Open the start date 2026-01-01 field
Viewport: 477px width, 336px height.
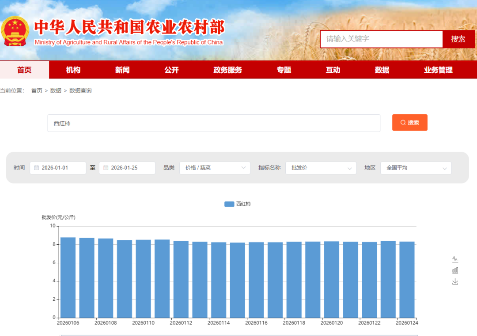tap(58, 168)
